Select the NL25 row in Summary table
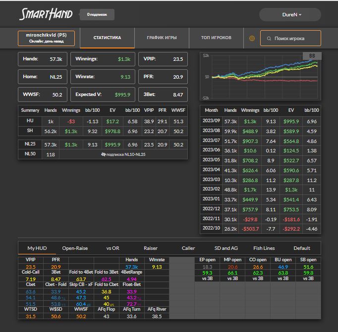Screen dimensions: 338x332 103,144
